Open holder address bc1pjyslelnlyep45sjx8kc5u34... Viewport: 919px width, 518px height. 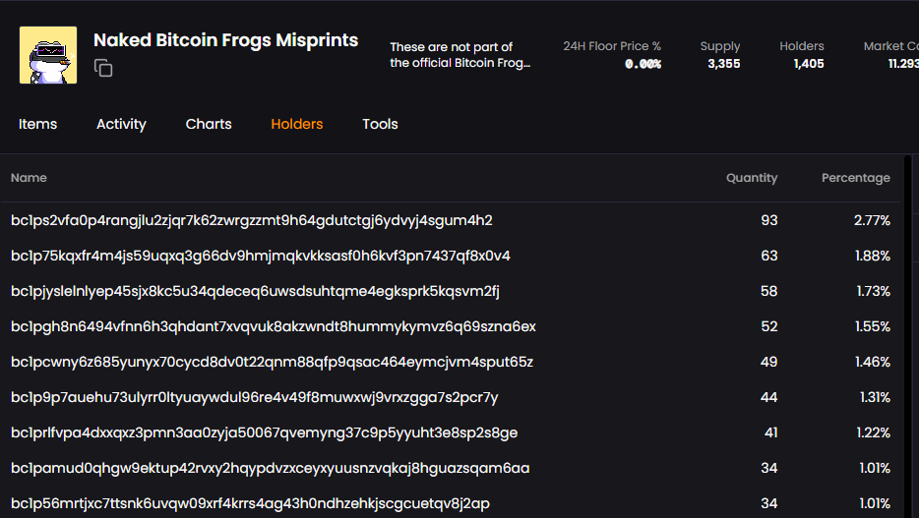pyautogui.click(x=255, y=292)
